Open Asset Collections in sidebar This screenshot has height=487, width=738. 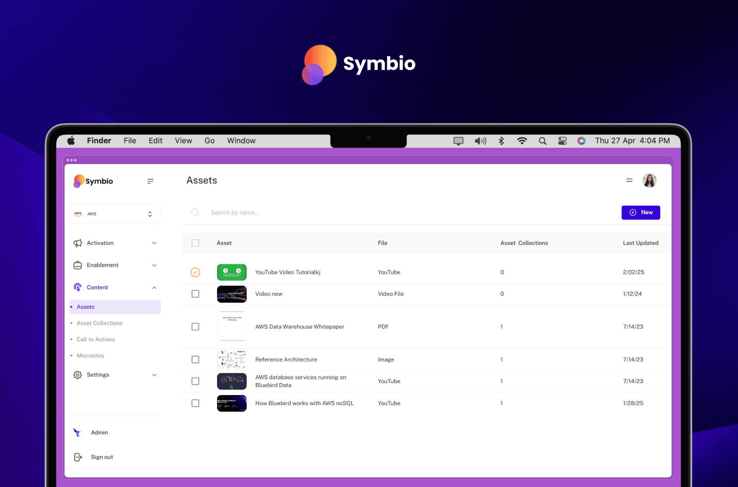[x=100, y=323]
